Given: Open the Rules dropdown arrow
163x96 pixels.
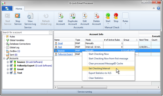Looking at the screenshot, I should [125, 24].
